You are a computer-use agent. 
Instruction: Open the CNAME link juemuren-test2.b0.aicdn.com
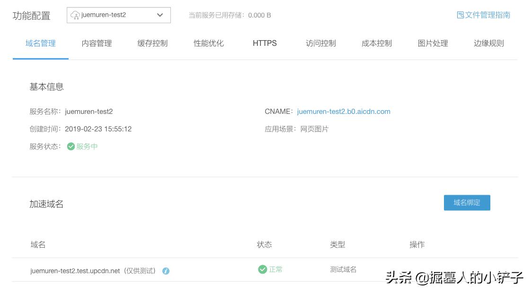(x=343, y=112)
